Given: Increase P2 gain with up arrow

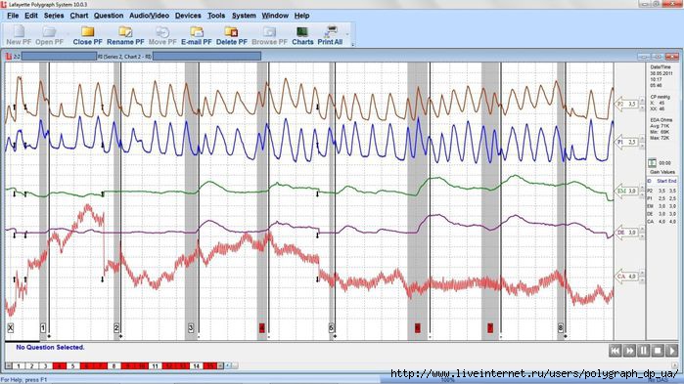Looking at the screenshot, I should (642, 101).
